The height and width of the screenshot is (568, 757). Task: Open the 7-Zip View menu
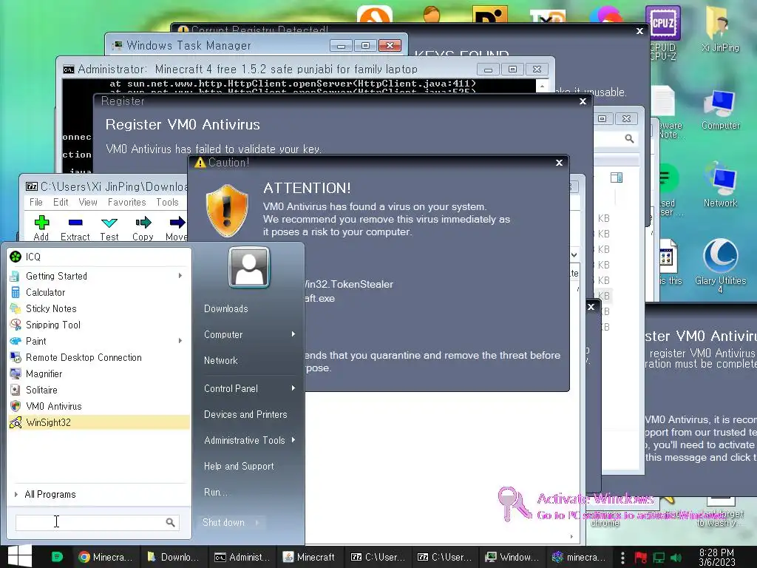pyautogui.click(x=88, y=203)
